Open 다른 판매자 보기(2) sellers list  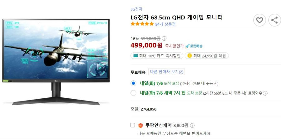[x=166, y=72]
